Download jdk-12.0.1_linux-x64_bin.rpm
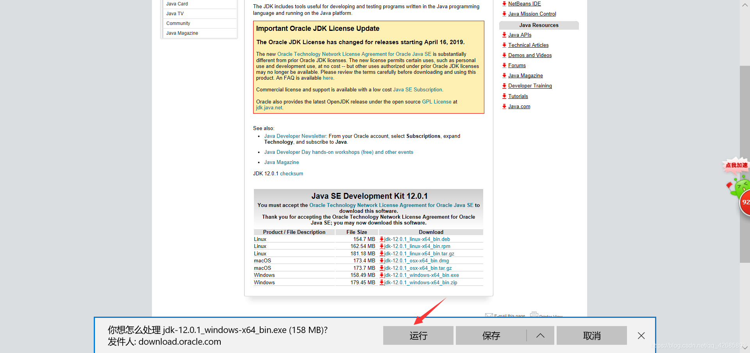Viewport: 750px width, 353px height. pyautogui.click(x=417, y=246)
